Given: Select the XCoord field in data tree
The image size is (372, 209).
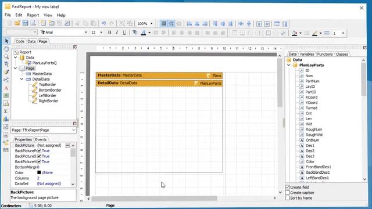Looking at the screenshot, I should (x=312, y=98).
